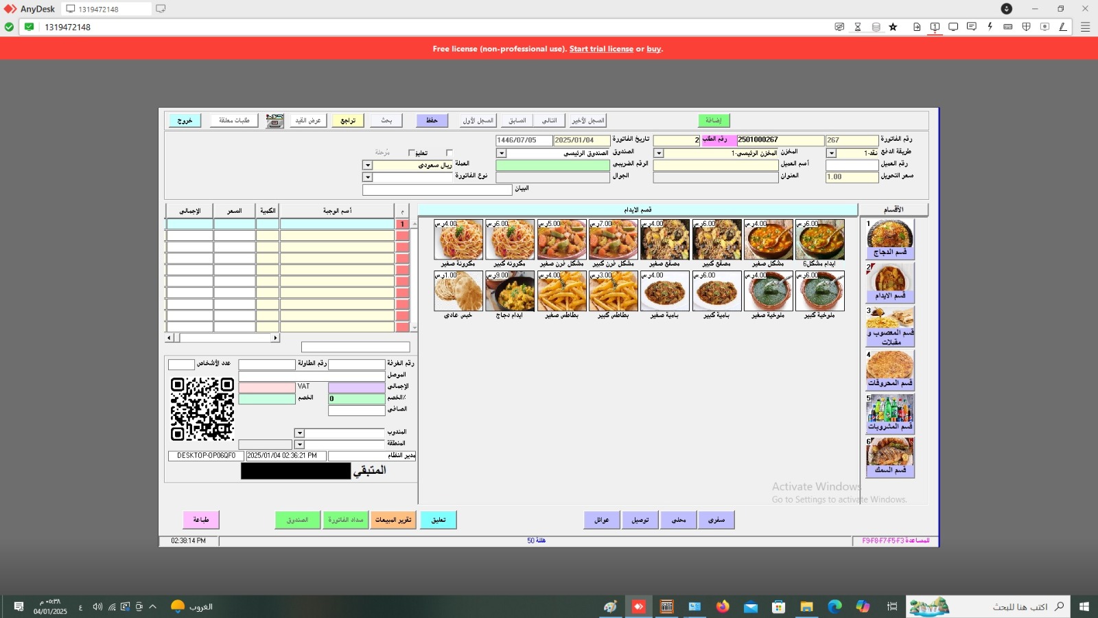Image resolution: width=1098 pixels, height=618 pixels.
Task: Open Firefox from the Windows taskbar
Action: tap(722, 606)
